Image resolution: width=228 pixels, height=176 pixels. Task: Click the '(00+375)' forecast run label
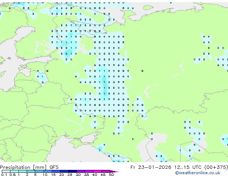(x=216, y=167)
